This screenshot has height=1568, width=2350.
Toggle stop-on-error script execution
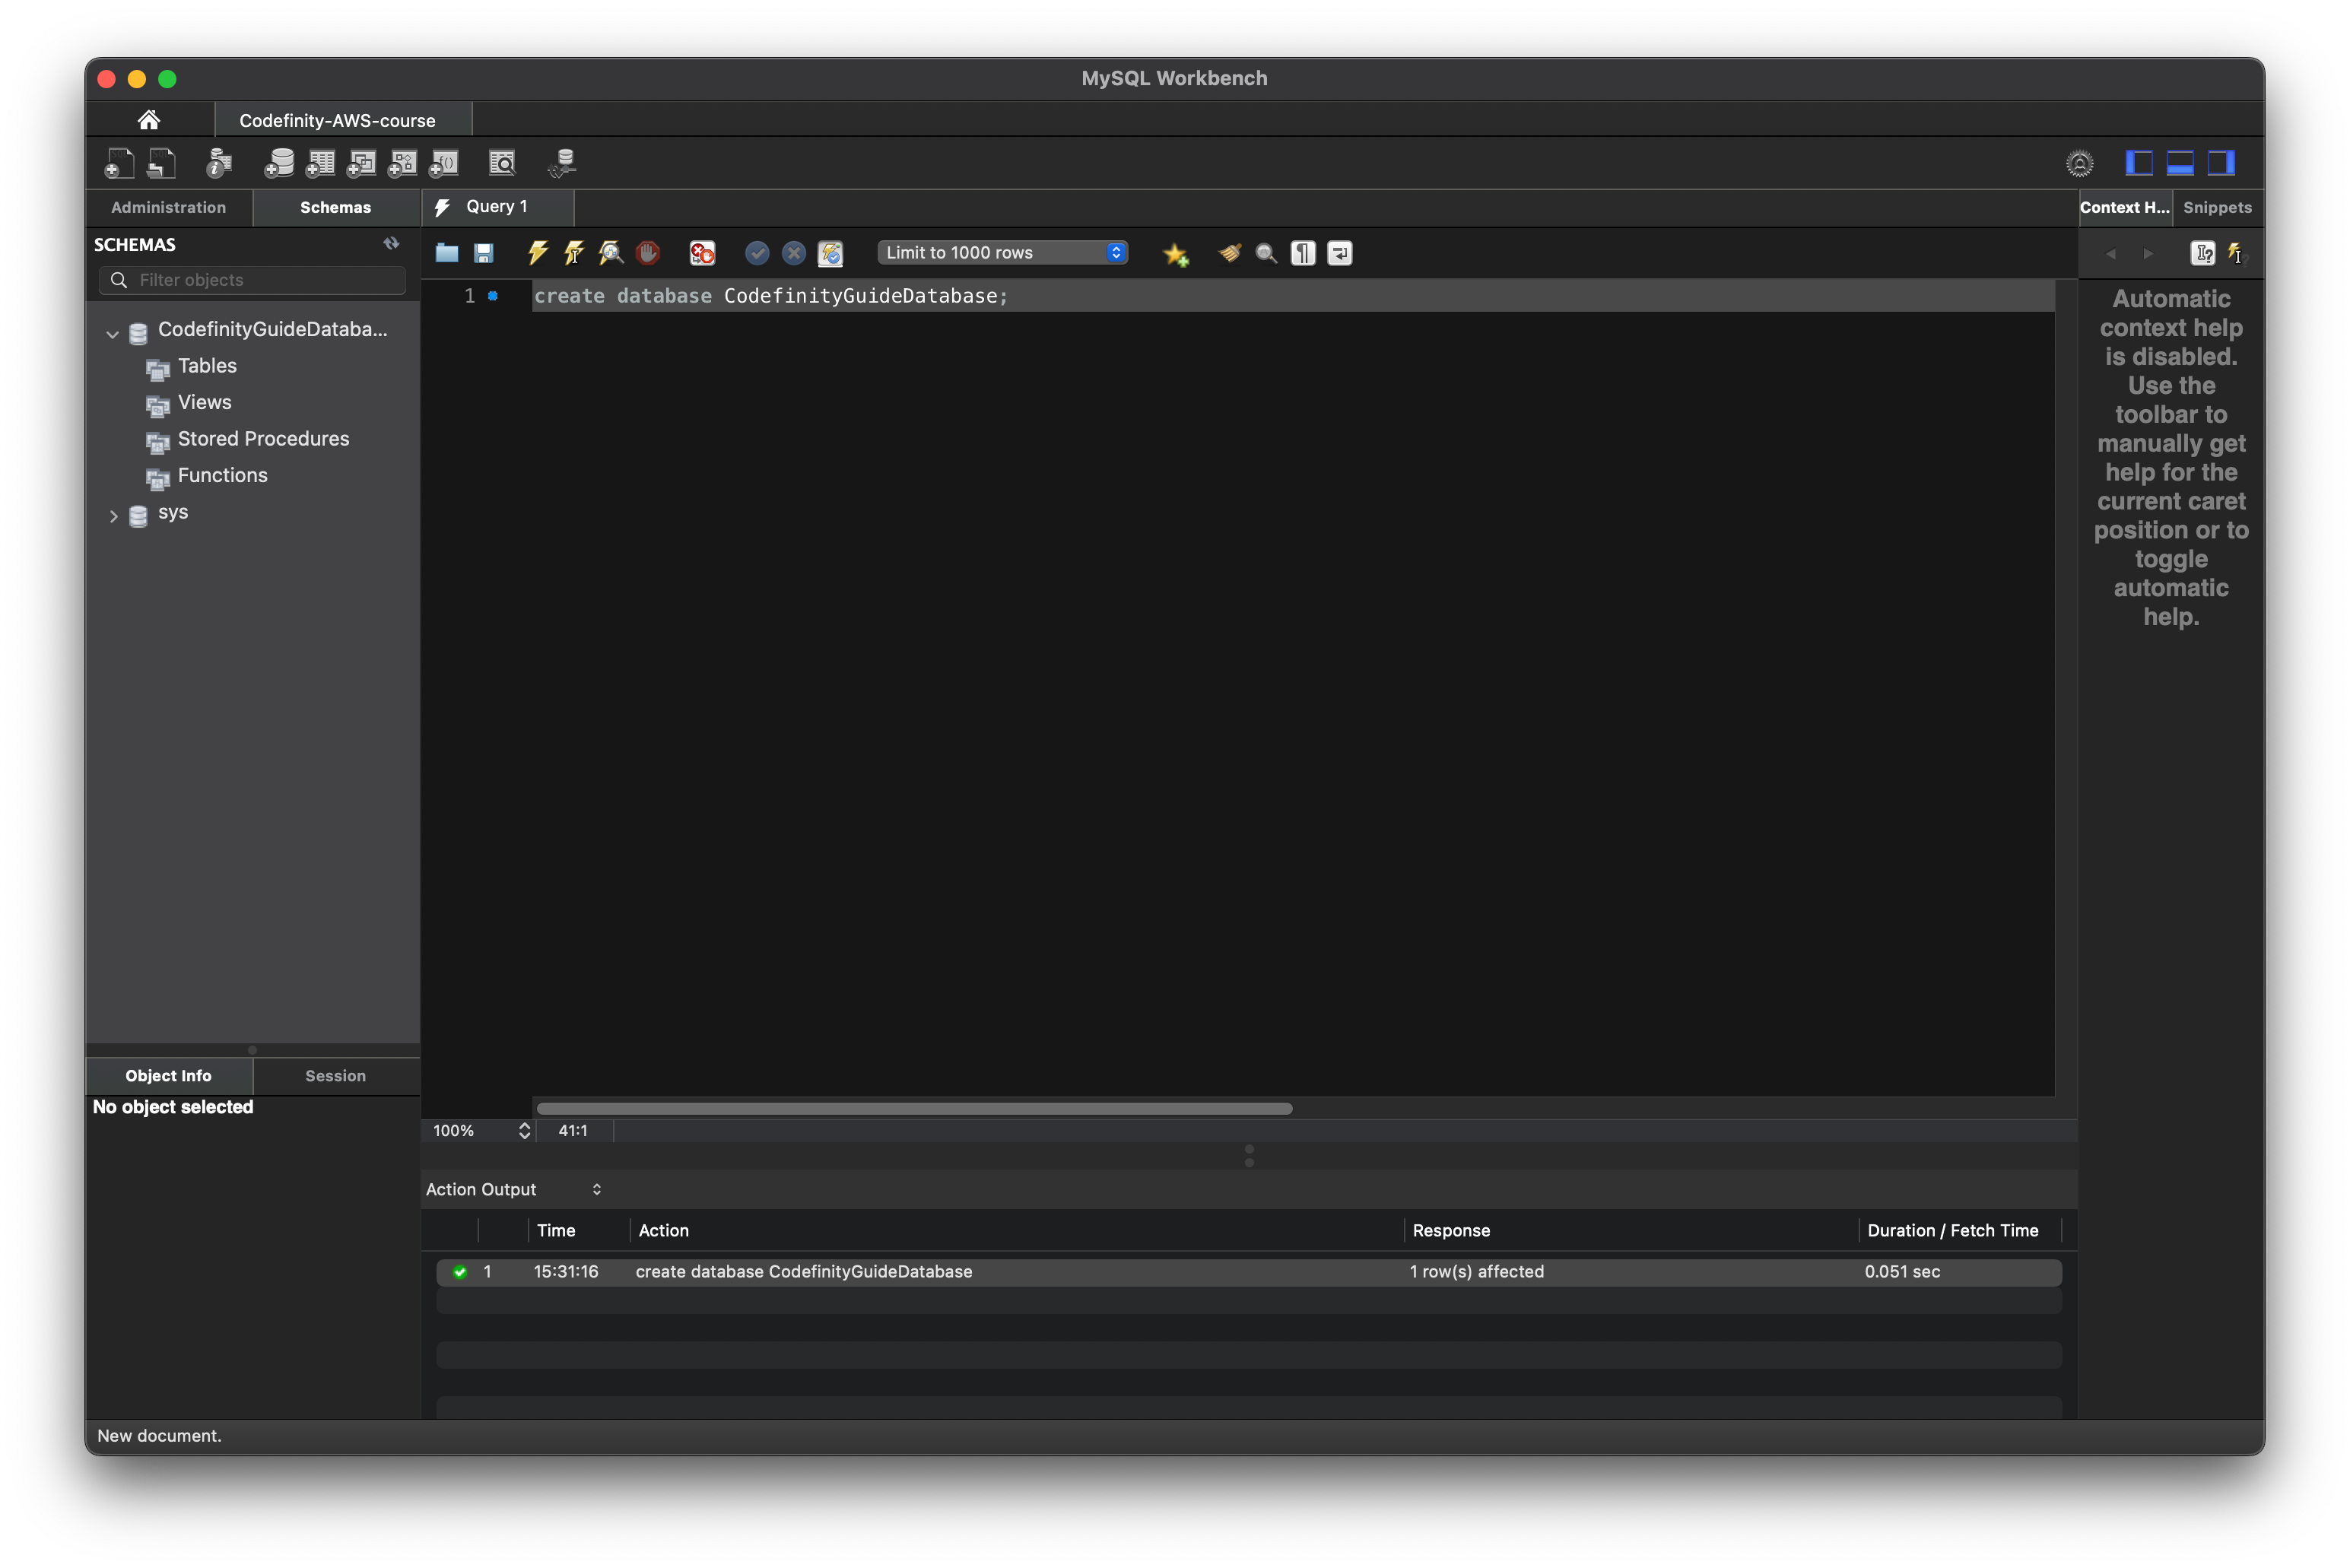(703, 253)
